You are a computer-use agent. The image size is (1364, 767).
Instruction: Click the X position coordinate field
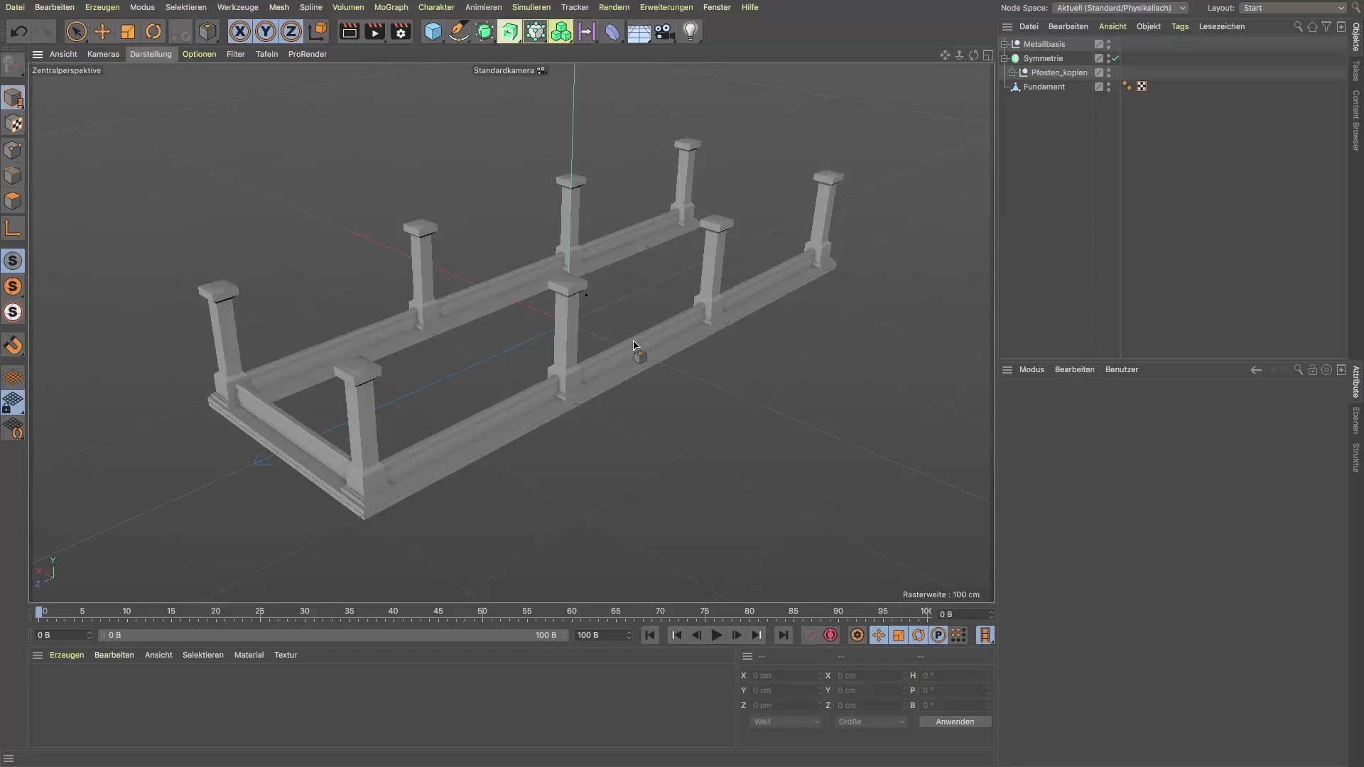click(x=785, y=675)
